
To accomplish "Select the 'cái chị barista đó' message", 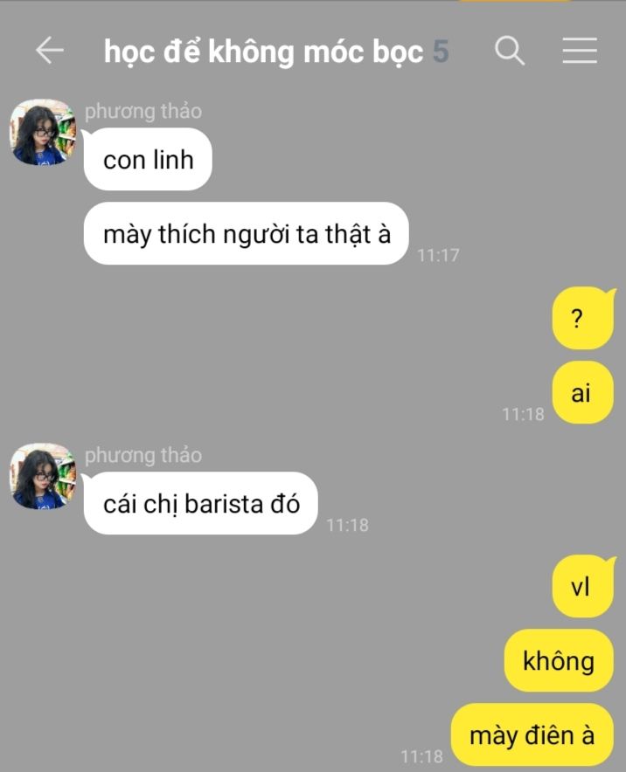I will coord(200,503).
